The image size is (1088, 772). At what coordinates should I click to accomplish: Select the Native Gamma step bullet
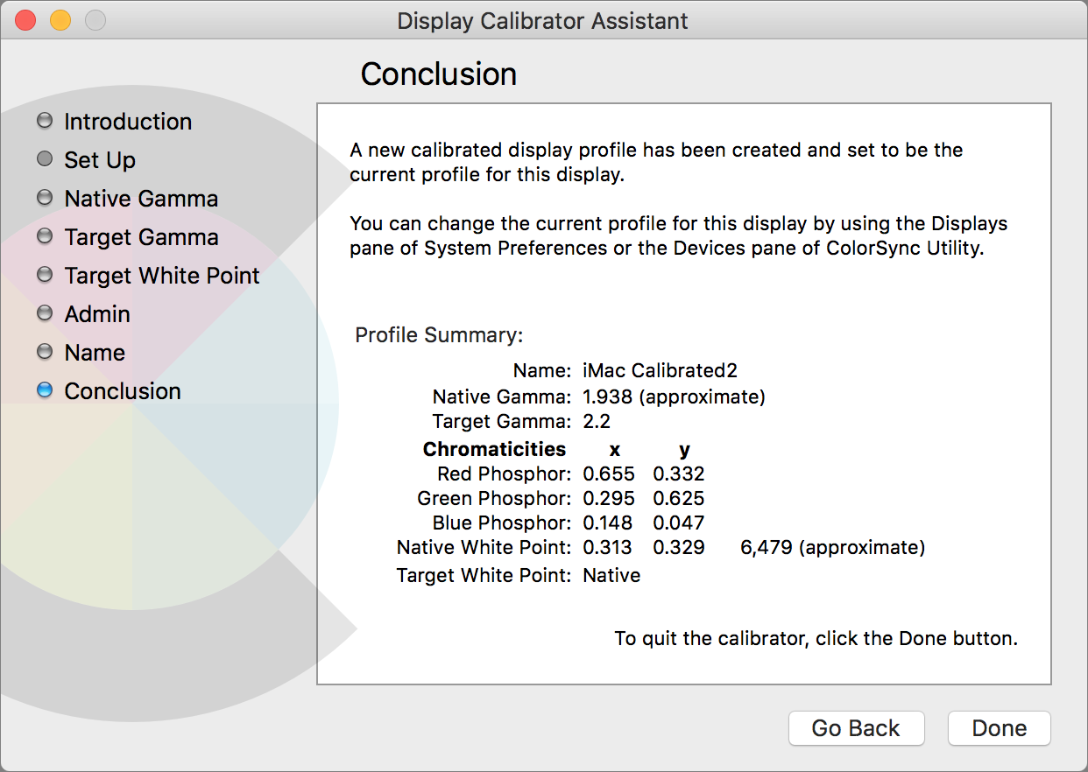pos(45,198)
